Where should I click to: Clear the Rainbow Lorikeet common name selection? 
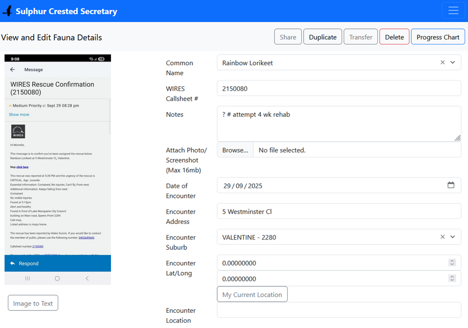click(x=442, y=63)
